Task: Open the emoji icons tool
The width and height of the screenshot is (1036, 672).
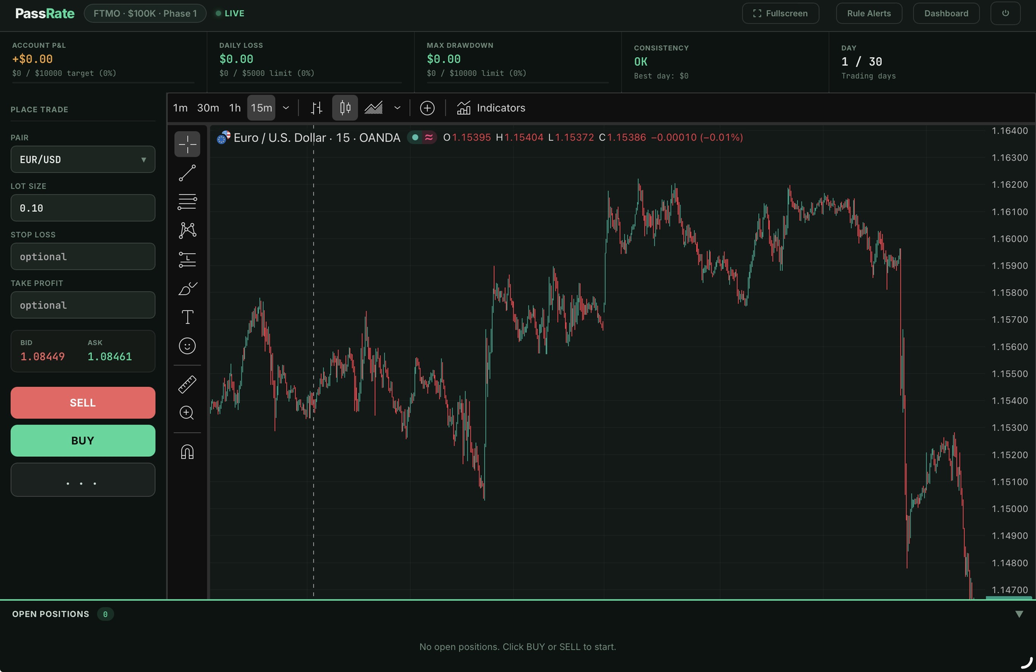Action: click(x=187, y=346)
